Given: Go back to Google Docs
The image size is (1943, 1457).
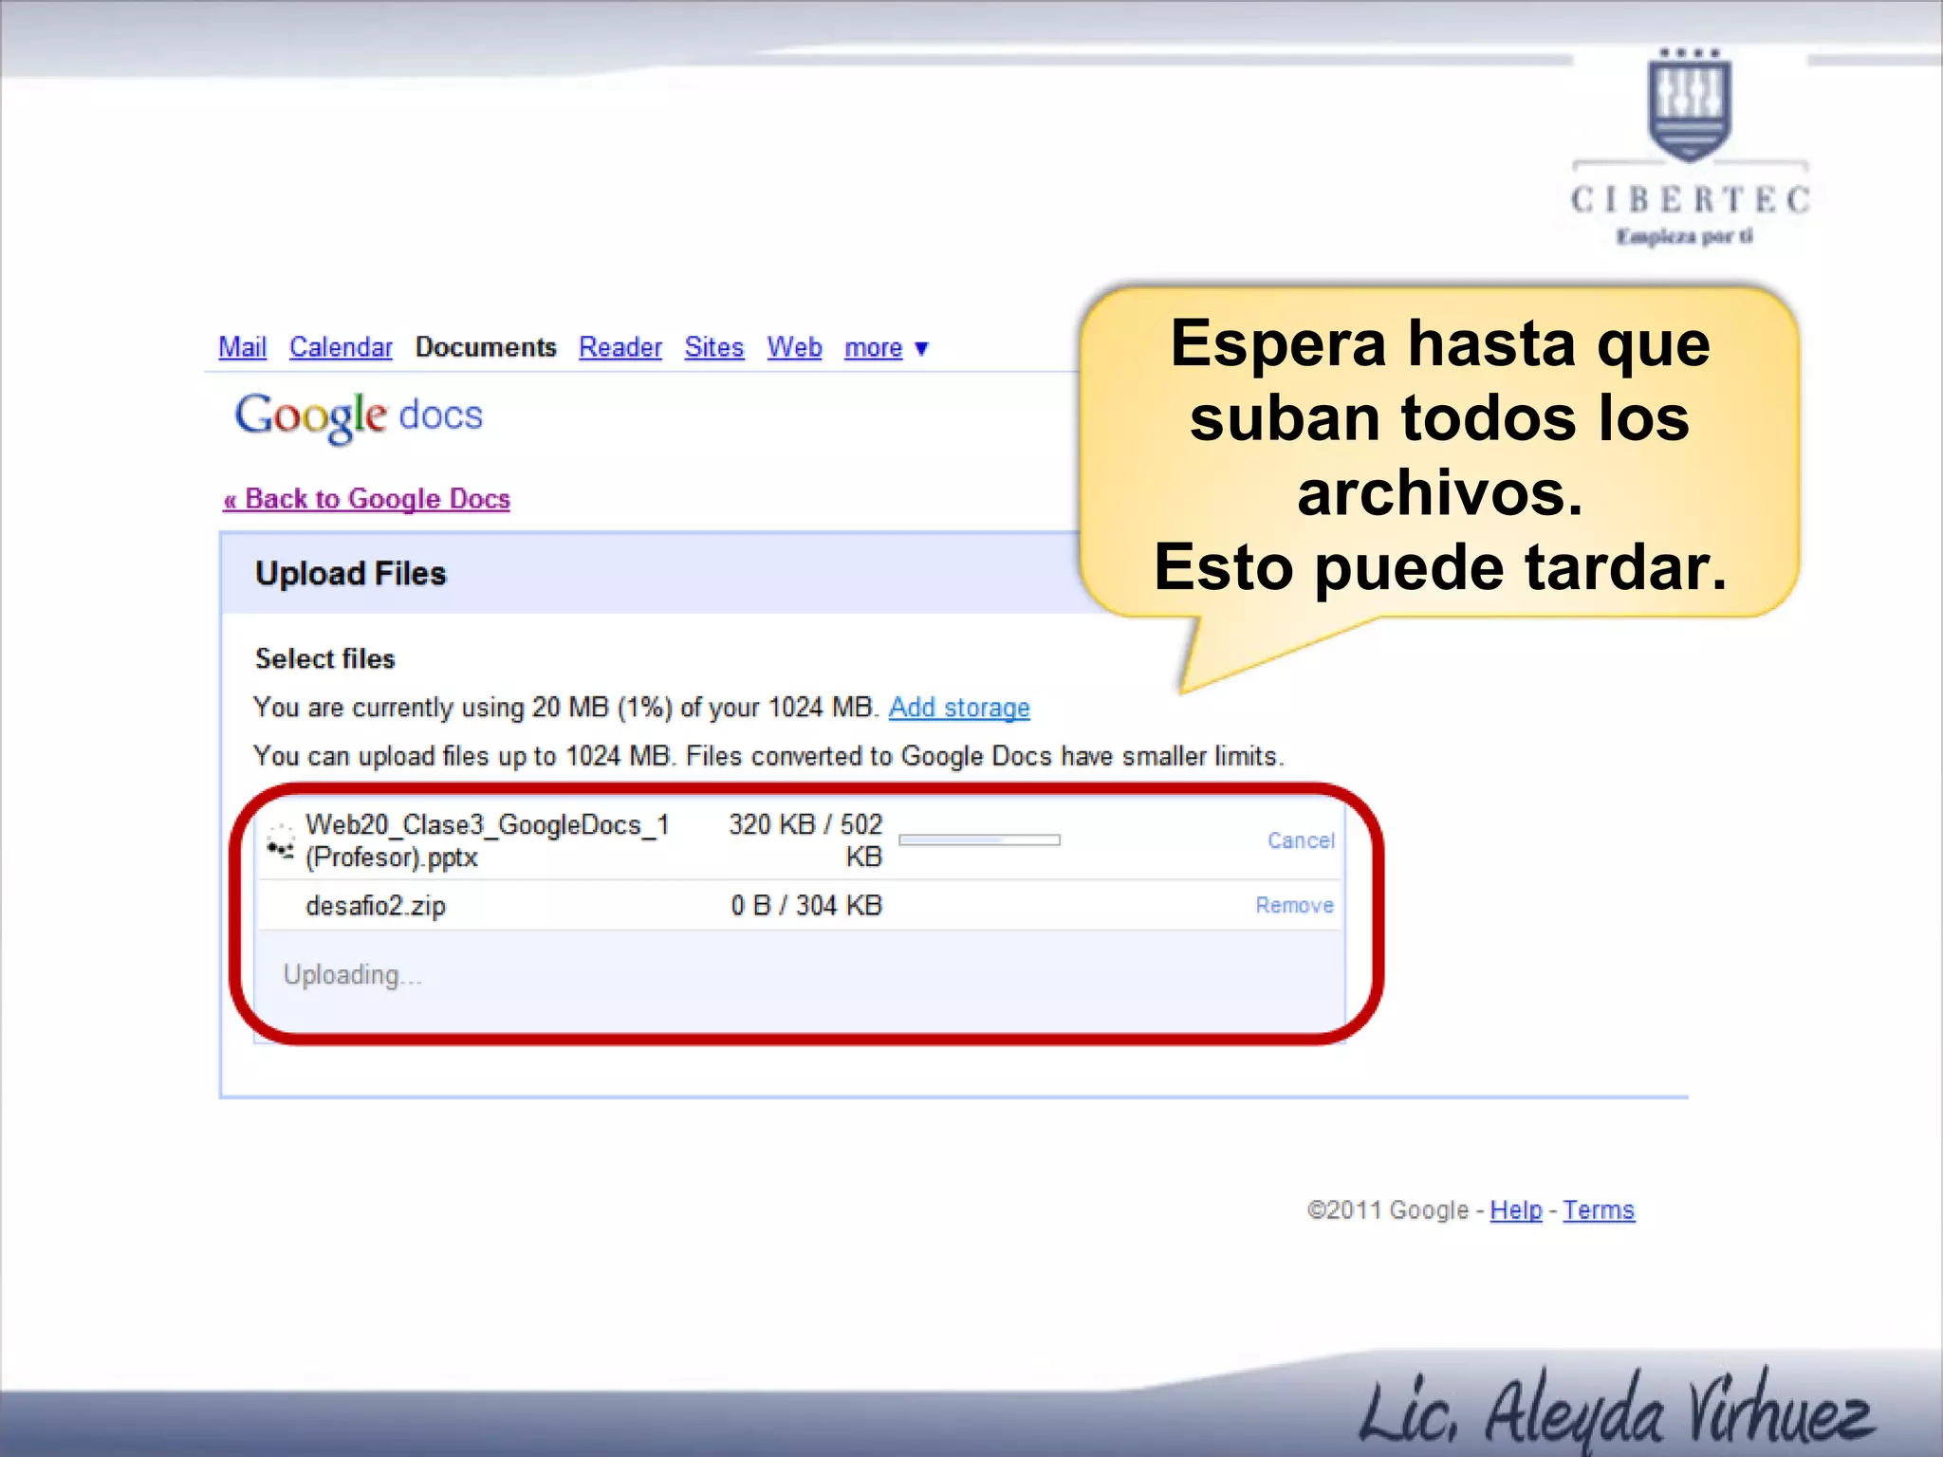Looking at the screenshot, I should (x=367, y=499).
